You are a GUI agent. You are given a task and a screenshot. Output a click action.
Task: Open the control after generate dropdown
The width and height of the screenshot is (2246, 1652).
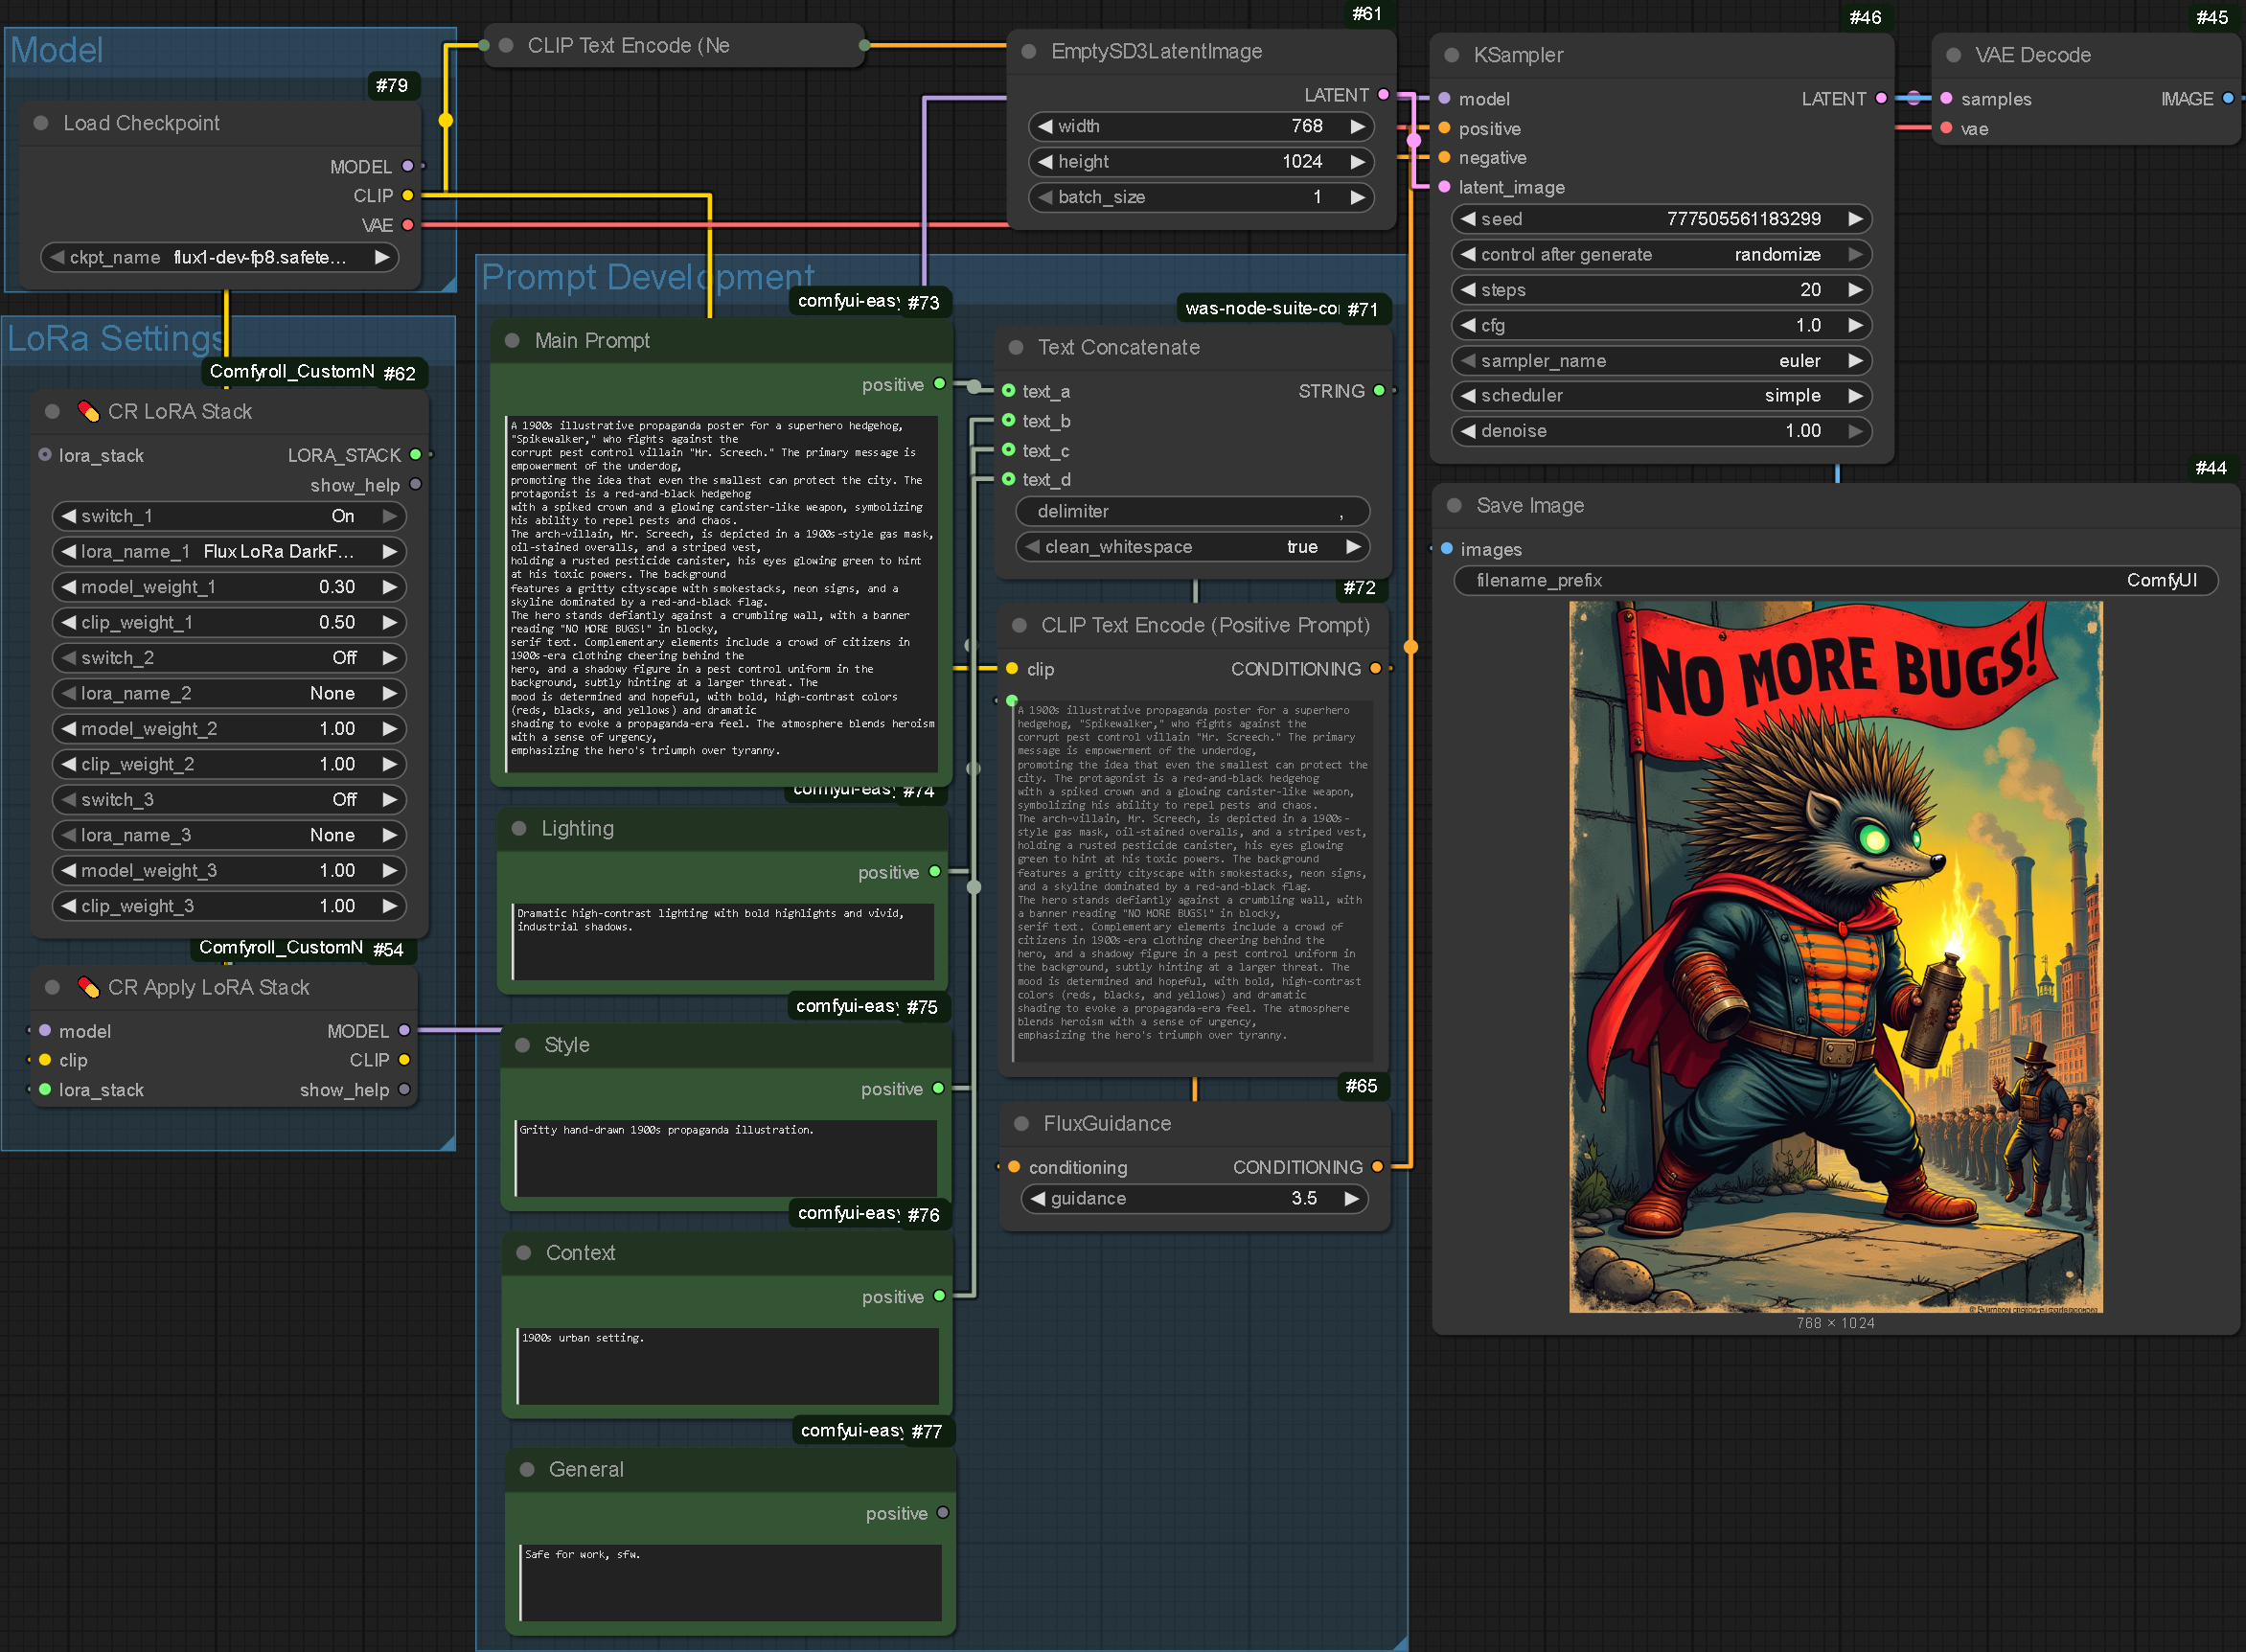pyautogui.click(x=1661, y=254)
